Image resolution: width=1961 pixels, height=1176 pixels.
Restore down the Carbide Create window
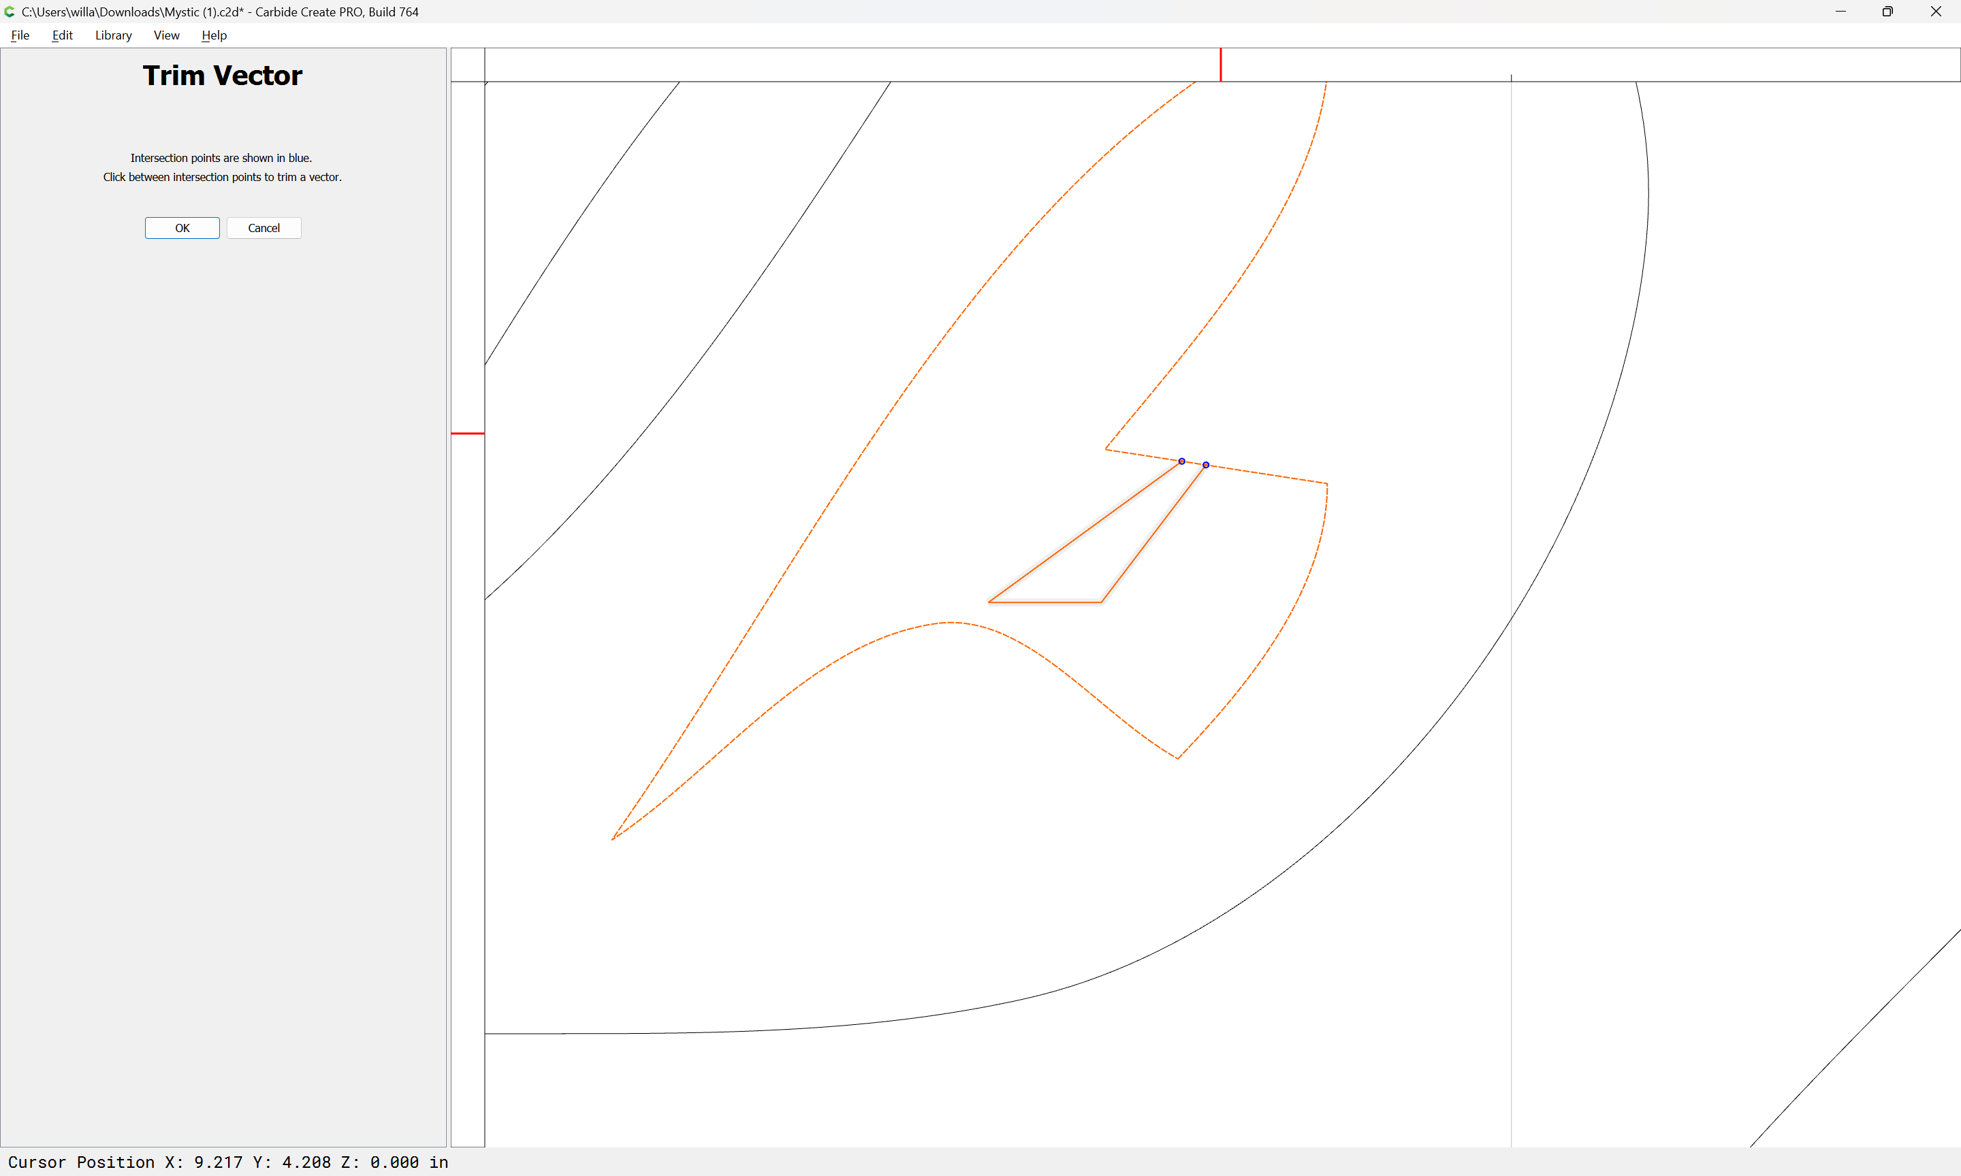1887,12
